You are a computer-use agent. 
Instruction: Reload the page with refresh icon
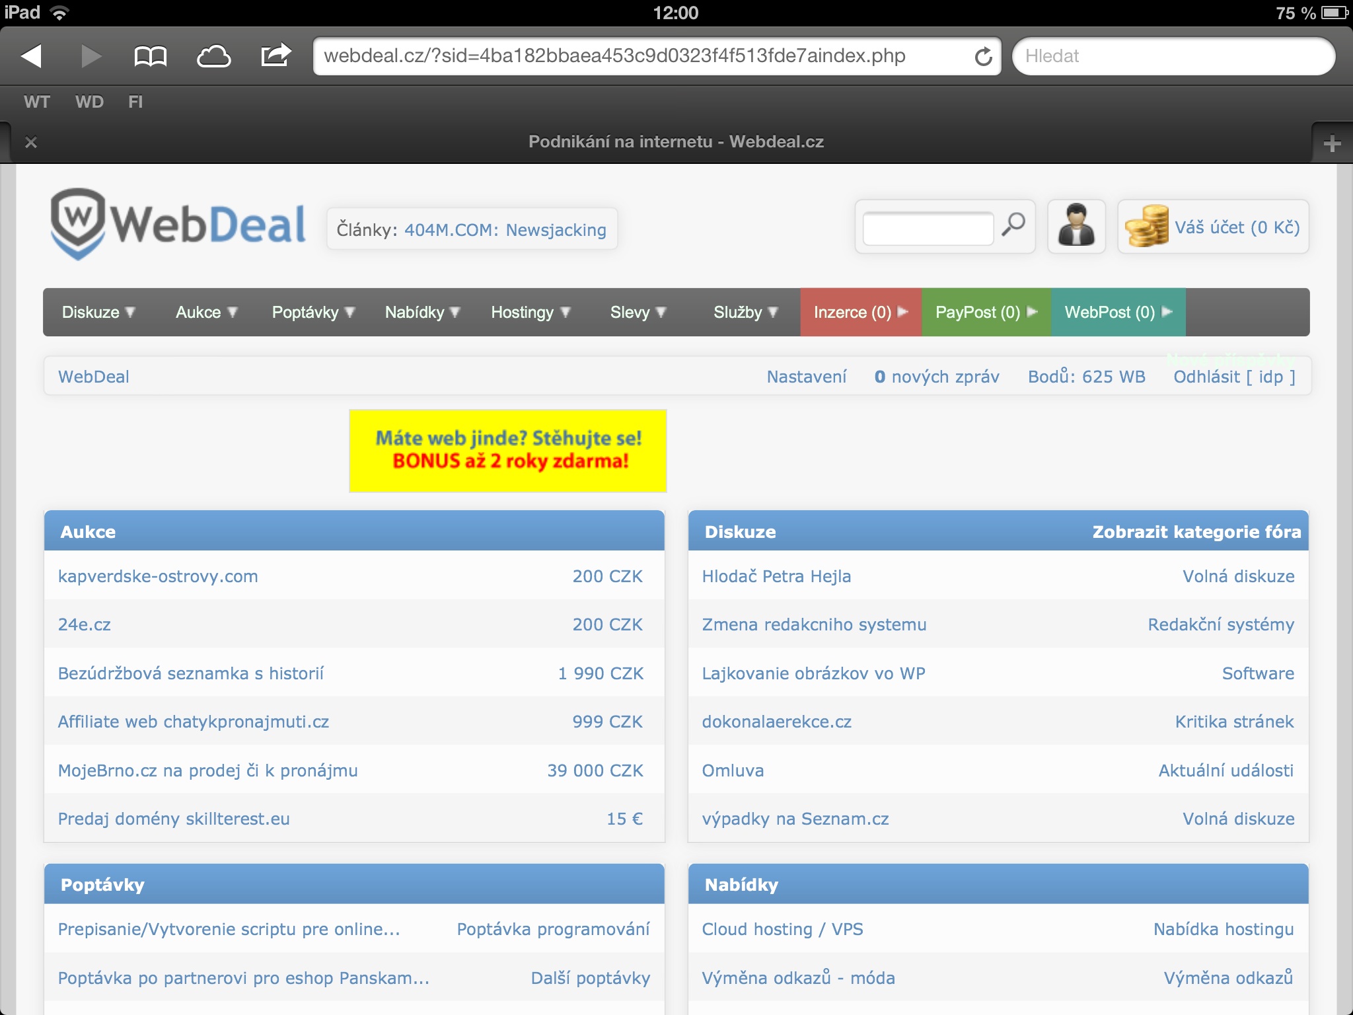point(984,56)
